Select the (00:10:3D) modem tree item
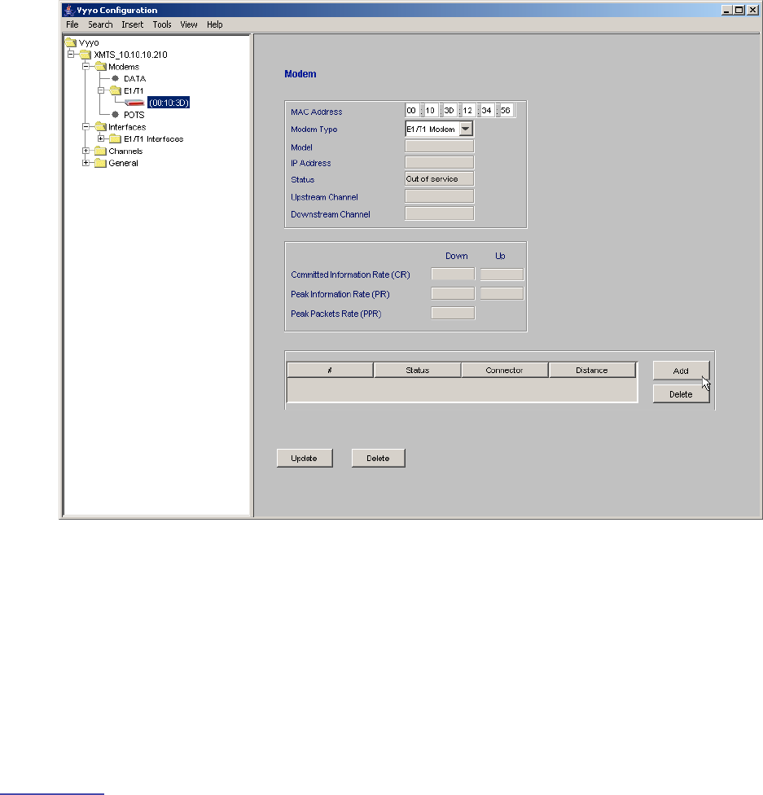 point(169,103)
